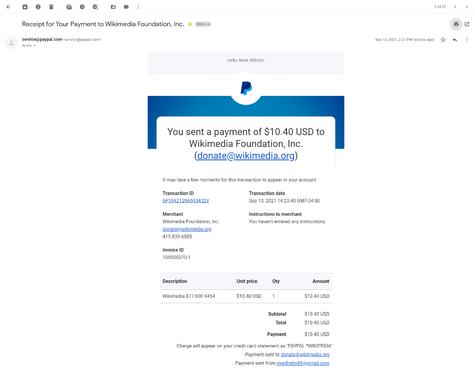
Task: Open the email in a new window
Action: (467, 24)
